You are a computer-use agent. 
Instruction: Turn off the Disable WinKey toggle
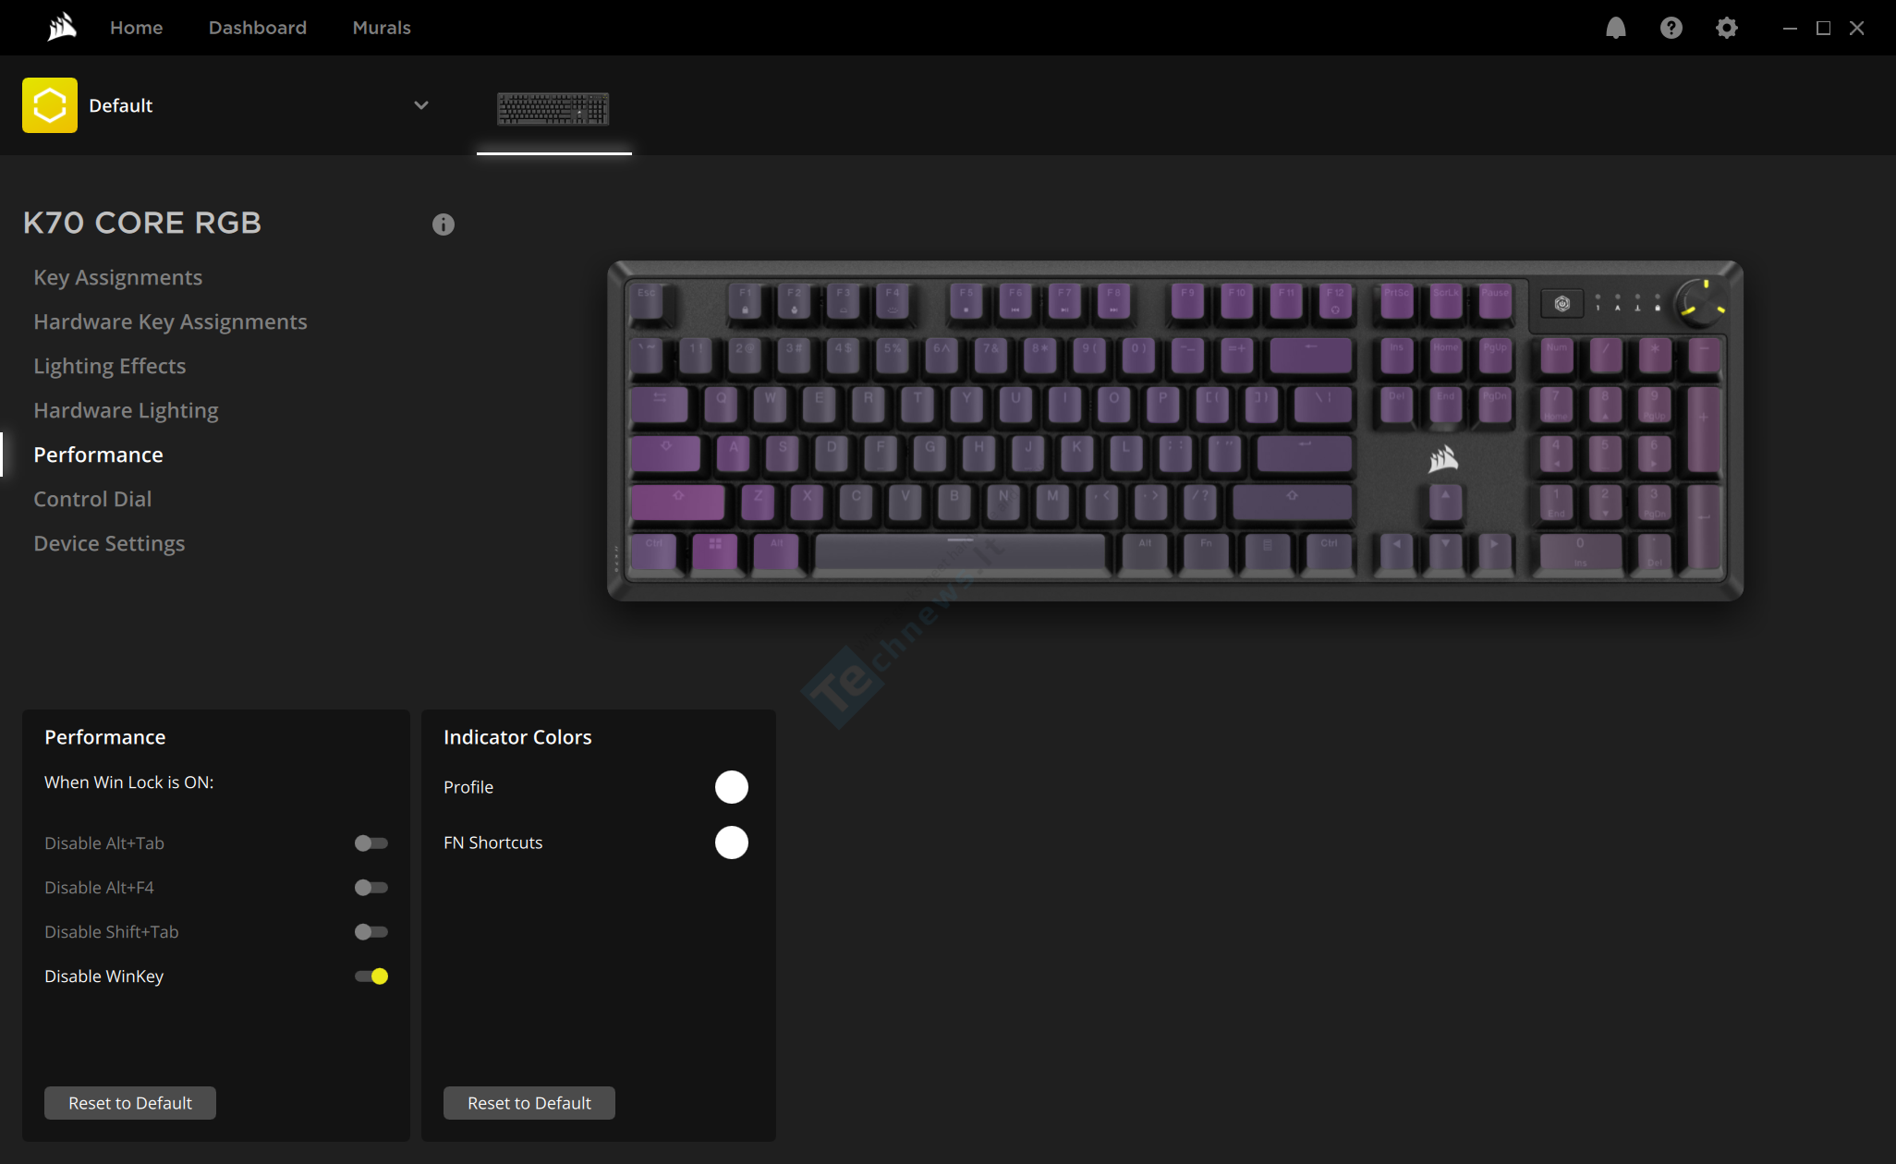pos(371,976)
